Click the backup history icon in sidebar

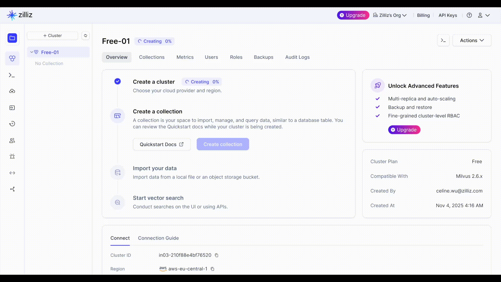(x=12, y=124)
